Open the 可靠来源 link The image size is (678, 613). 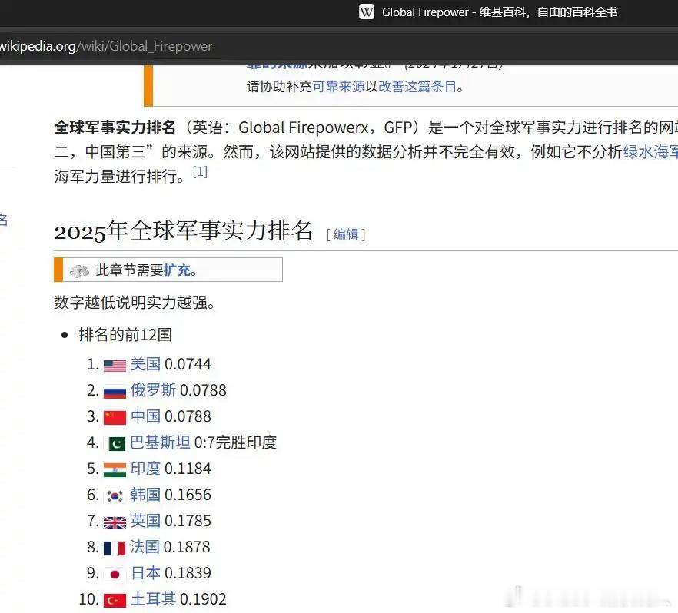click(x=338, y=86)
